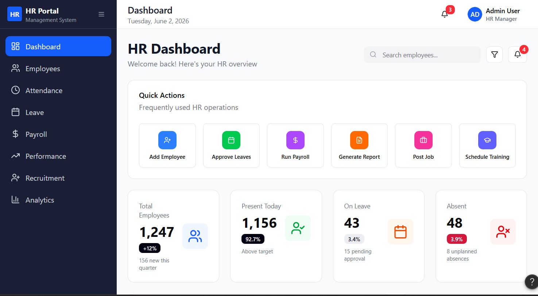This screenshot has width=538, height=296.
Task: Click the 1,247 total employees value
Action: [x=157, y=232]
